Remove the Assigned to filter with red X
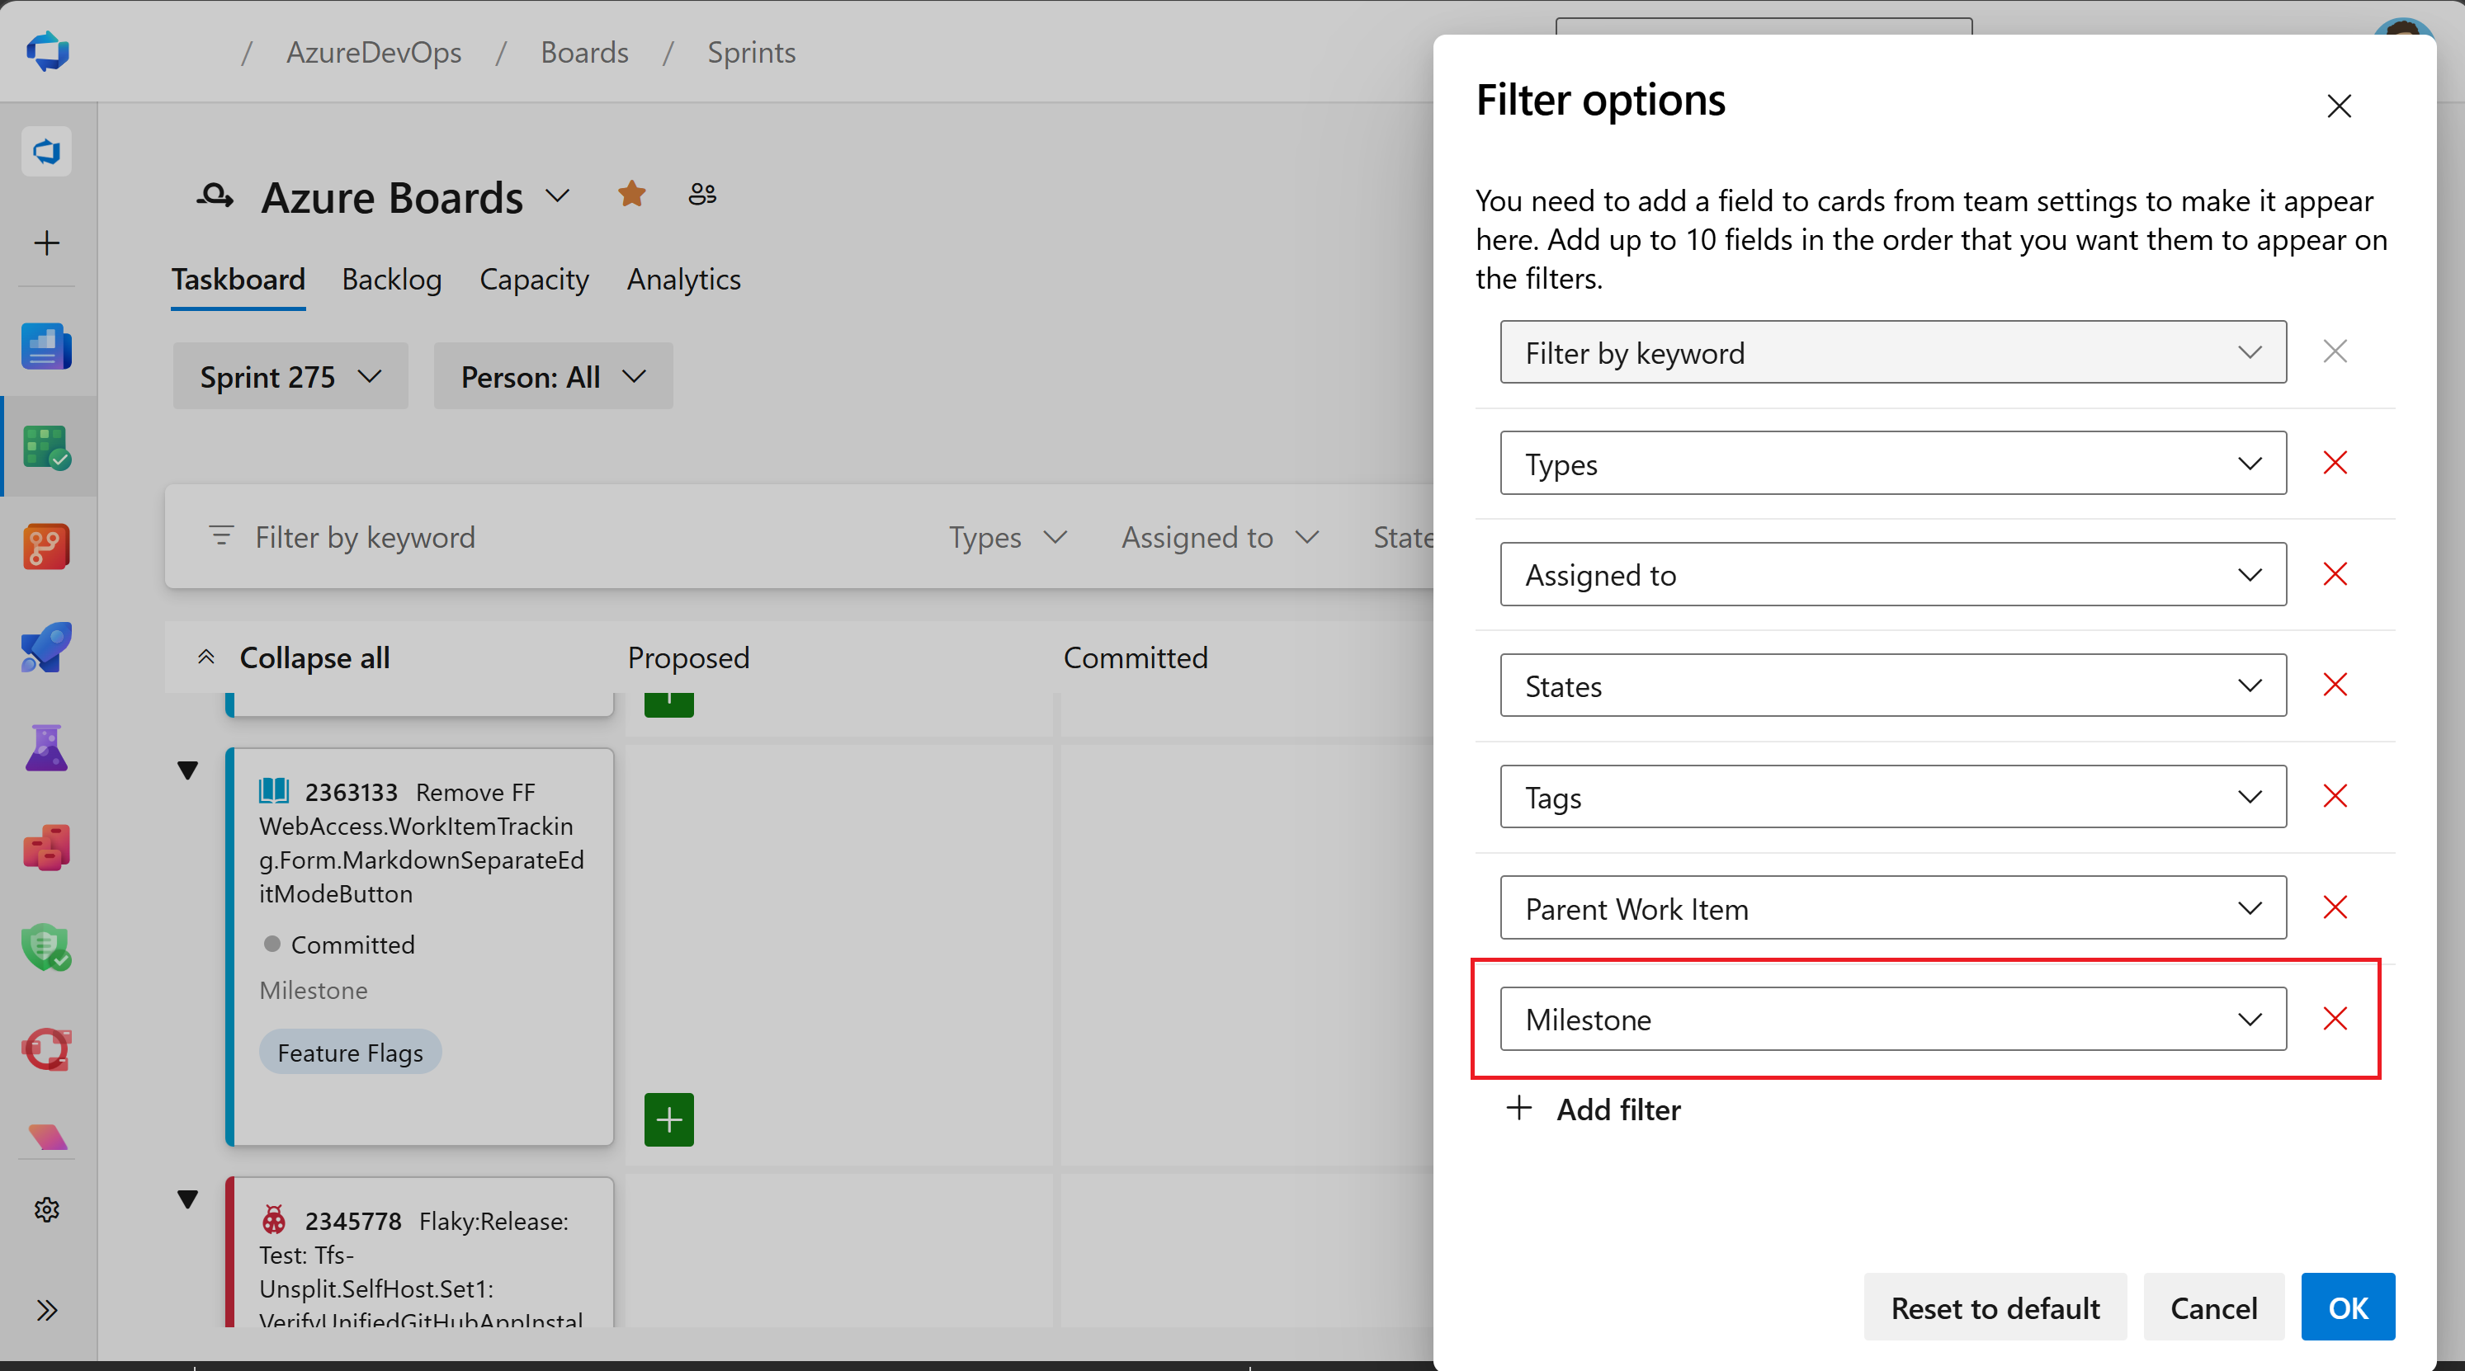The image size is (2465, 1371). click(x=2335, y=574)
